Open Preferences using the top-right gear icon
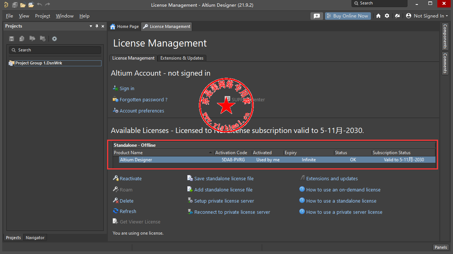 [x=387, y=16]
